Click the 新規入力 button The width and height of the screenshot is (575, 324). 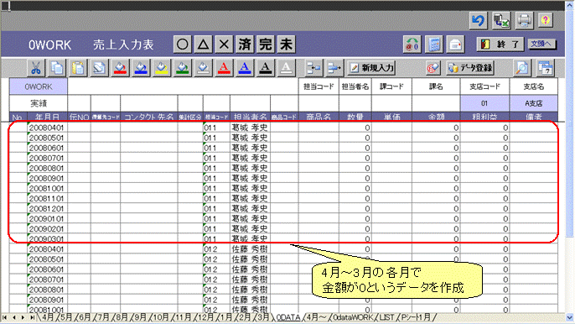click(372, 68)
